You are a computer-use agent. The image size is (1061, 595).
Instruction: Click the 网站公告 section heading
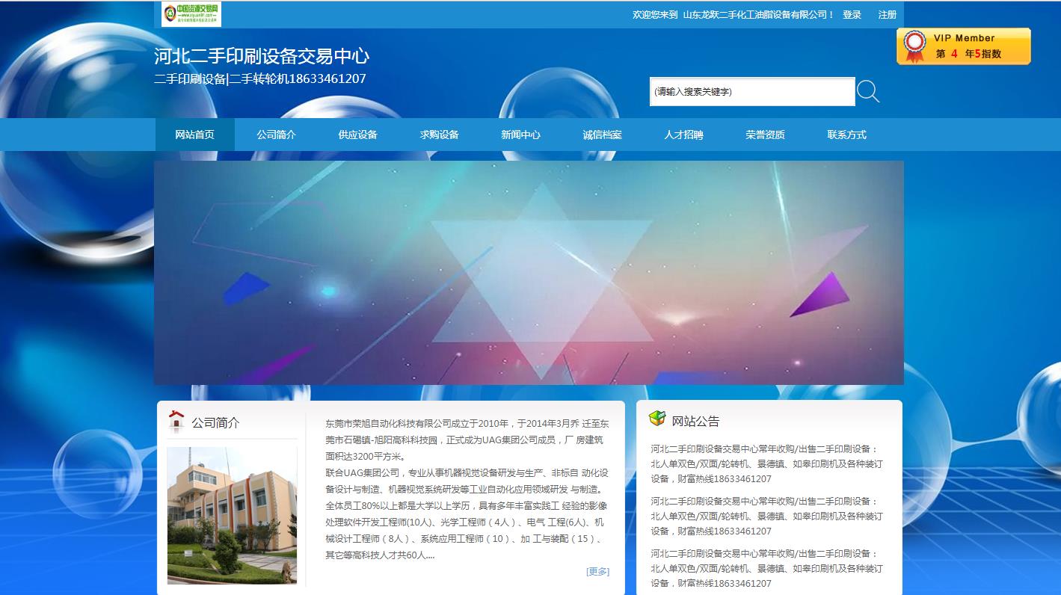(695, 421)
